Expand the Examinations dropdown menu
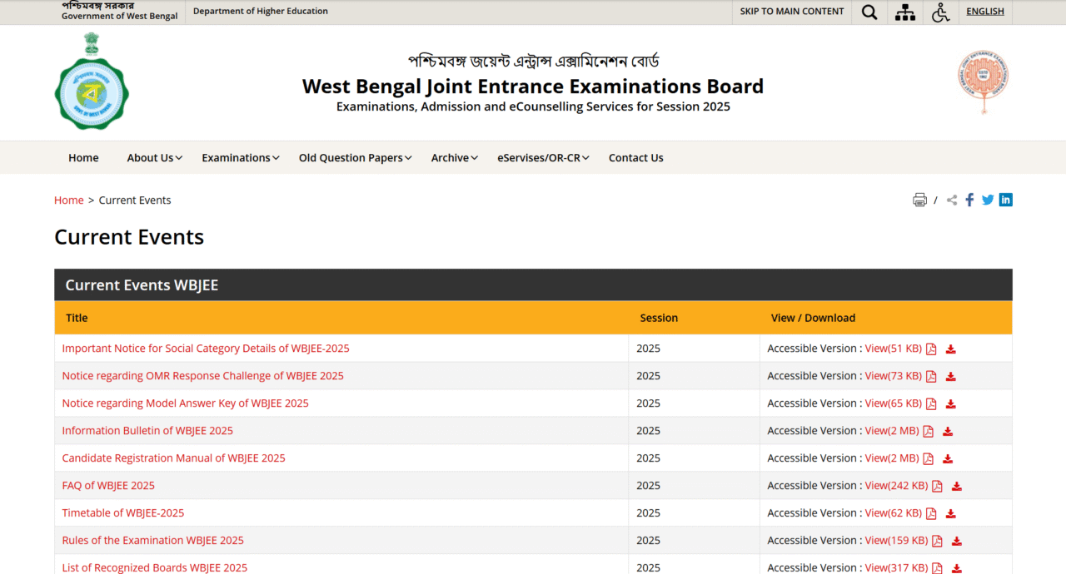The image size is (1066, 574). tap(240, 158)
